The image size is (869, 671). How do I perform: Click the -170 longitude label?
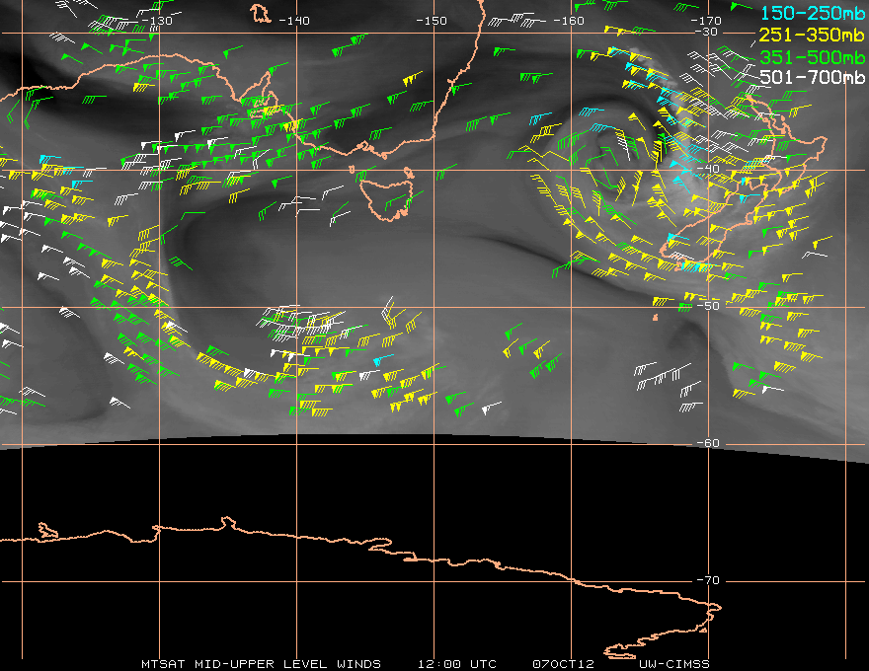(x=706, y=21)
